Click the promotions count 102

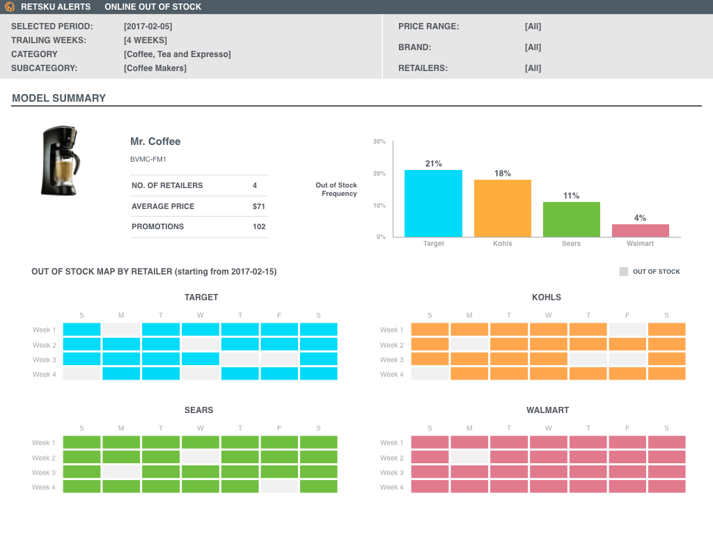tap(259, 226)
